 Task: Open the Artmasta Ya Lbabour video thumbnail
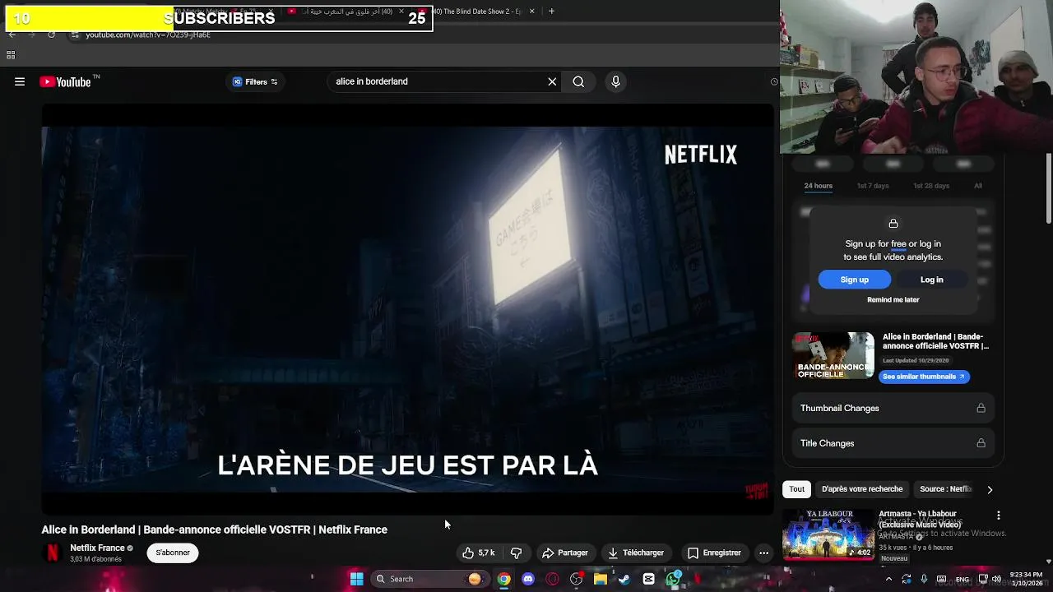[x=828, y=534]
